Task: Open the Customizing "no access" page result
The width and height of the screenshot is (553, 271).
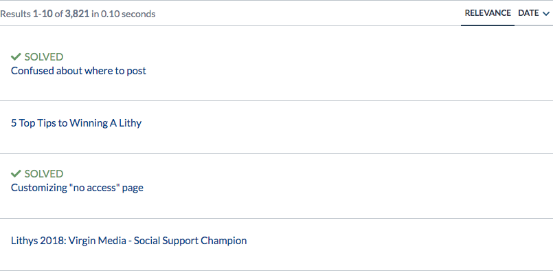Action: [x=77, y=188]
